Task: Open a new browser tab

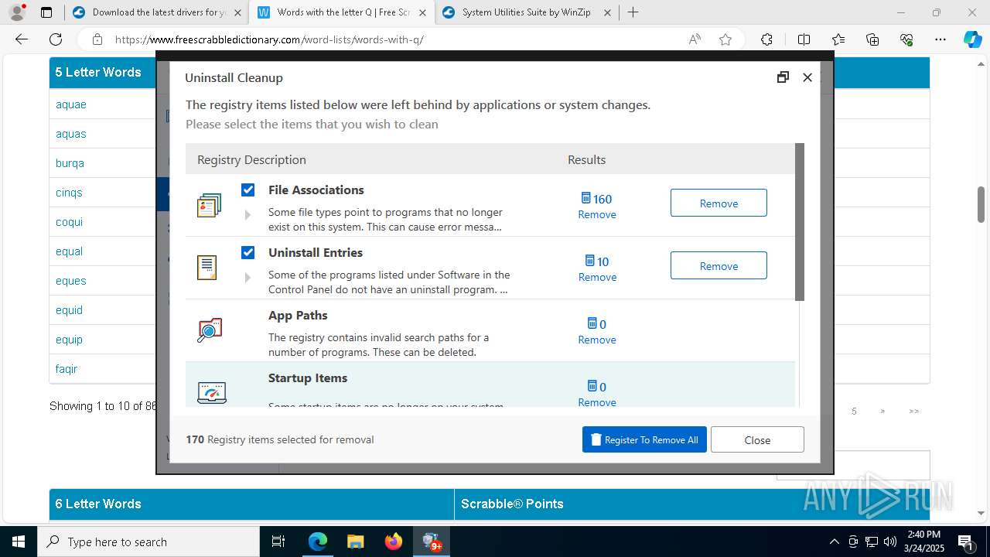Action: pos(633,12)
